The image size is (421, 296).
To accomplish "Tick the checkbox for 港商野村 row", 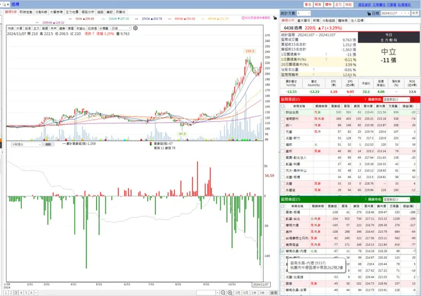I will pos(282,119).
